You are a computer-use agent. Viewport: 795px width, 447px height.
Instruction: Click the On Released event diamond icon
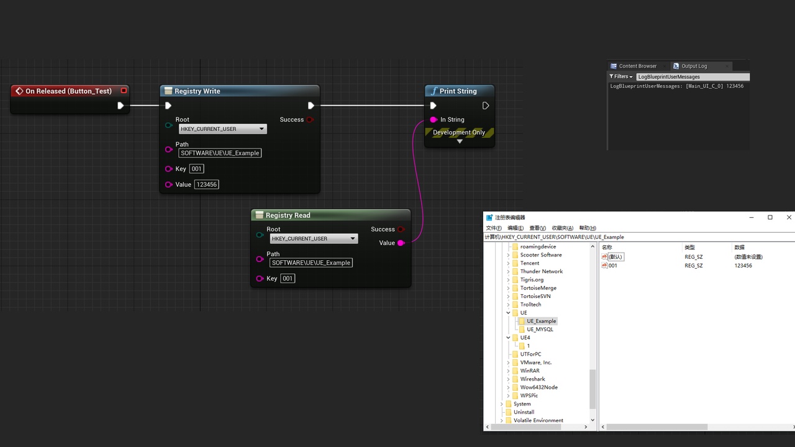tap(19, 91)
